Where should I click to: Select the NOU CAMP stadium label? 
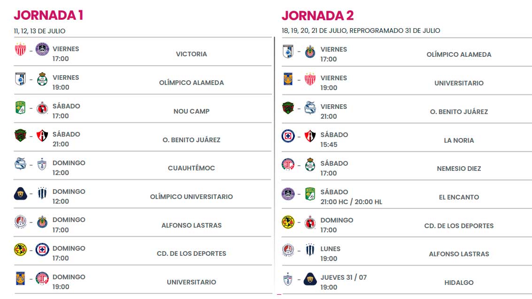click(x=191, y=111)
